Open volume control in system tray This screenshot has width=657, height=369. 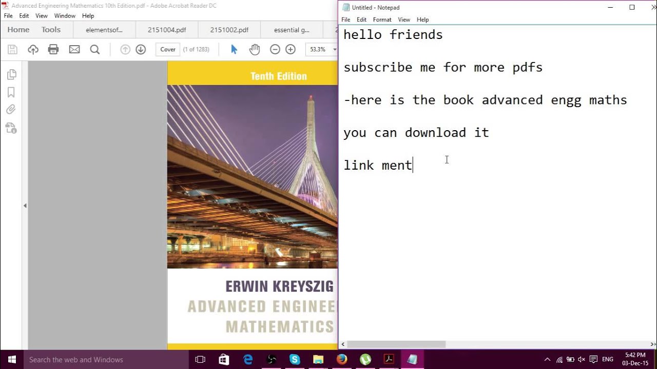[x=582, y=360]
